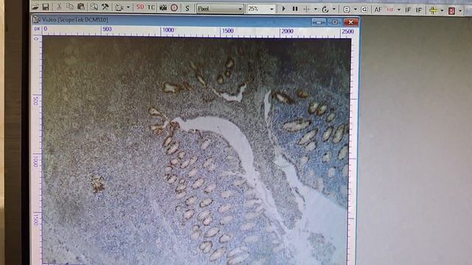Open the yellow crosshair dropdown arrow
The height and width of the screenshot is (265, 472).
pos(442,10)
